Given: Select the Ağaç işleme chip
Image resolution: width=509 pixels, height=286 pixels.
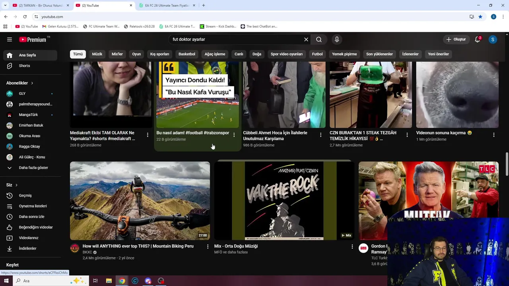Looking at the screenshot, I should (x=215, y=54).
